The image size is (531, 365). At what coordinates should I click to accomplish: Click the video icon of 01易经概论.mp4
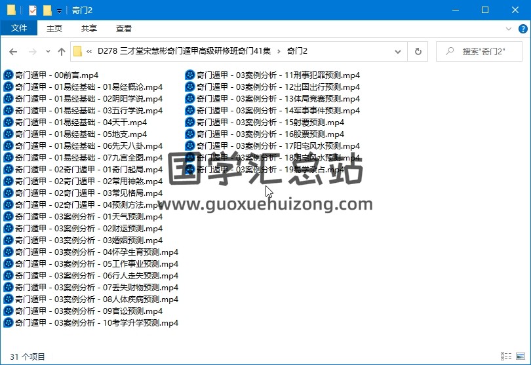click(x=8, y=86)
